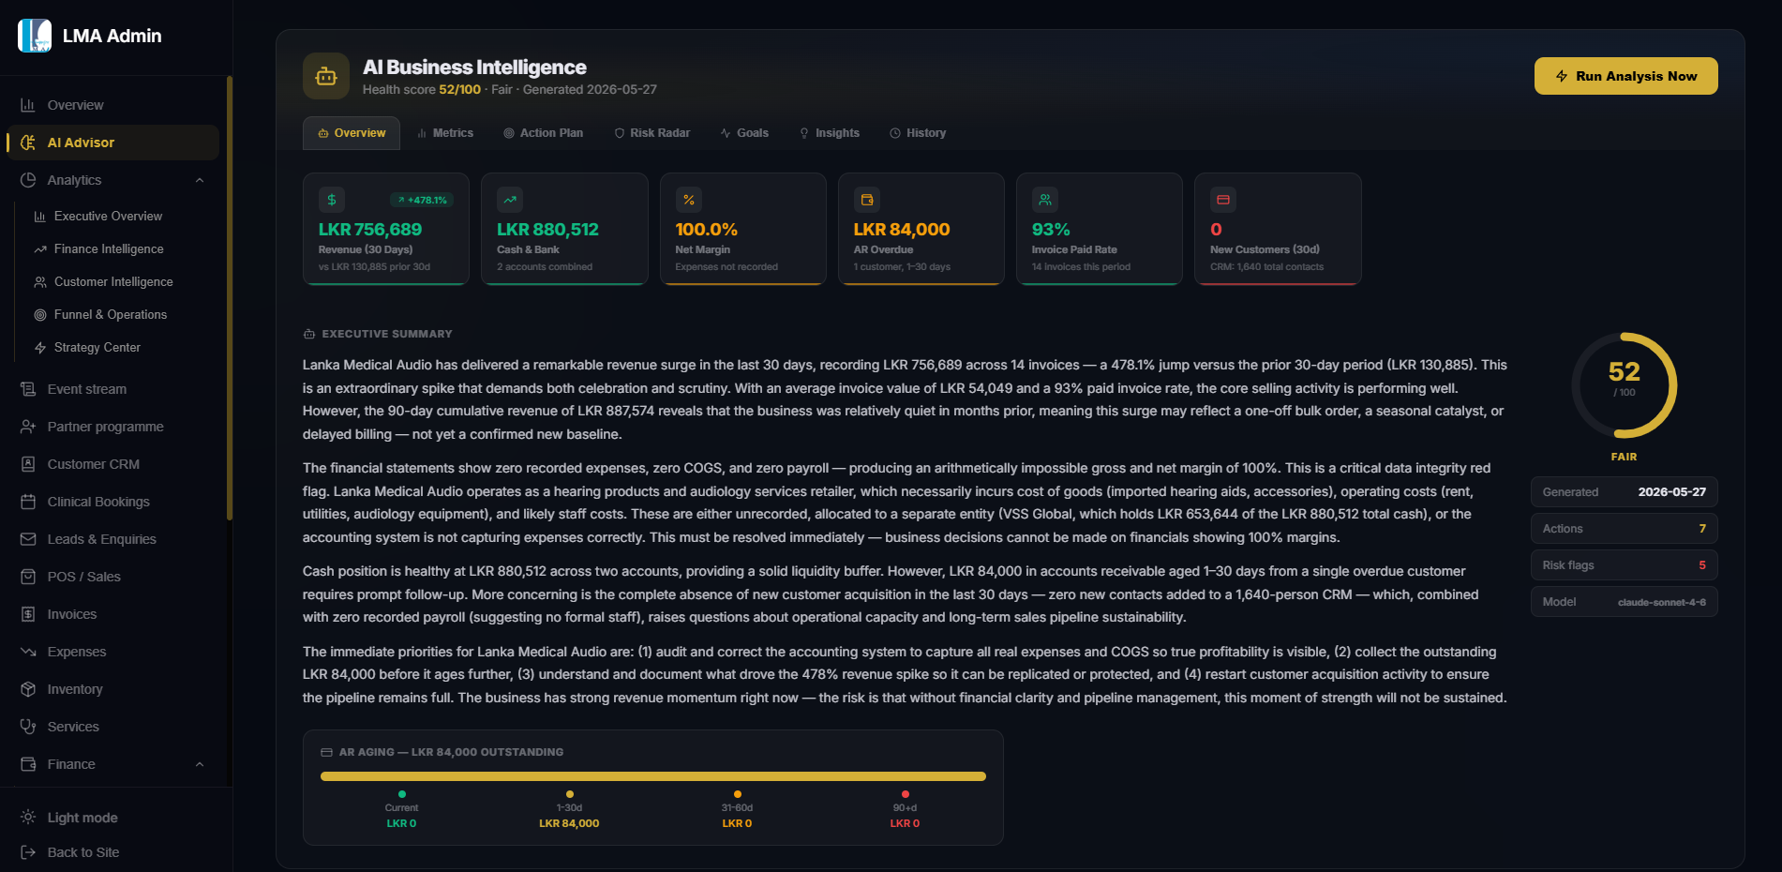
Task: Click the Executive Summary heading
Action: [387, 334]
